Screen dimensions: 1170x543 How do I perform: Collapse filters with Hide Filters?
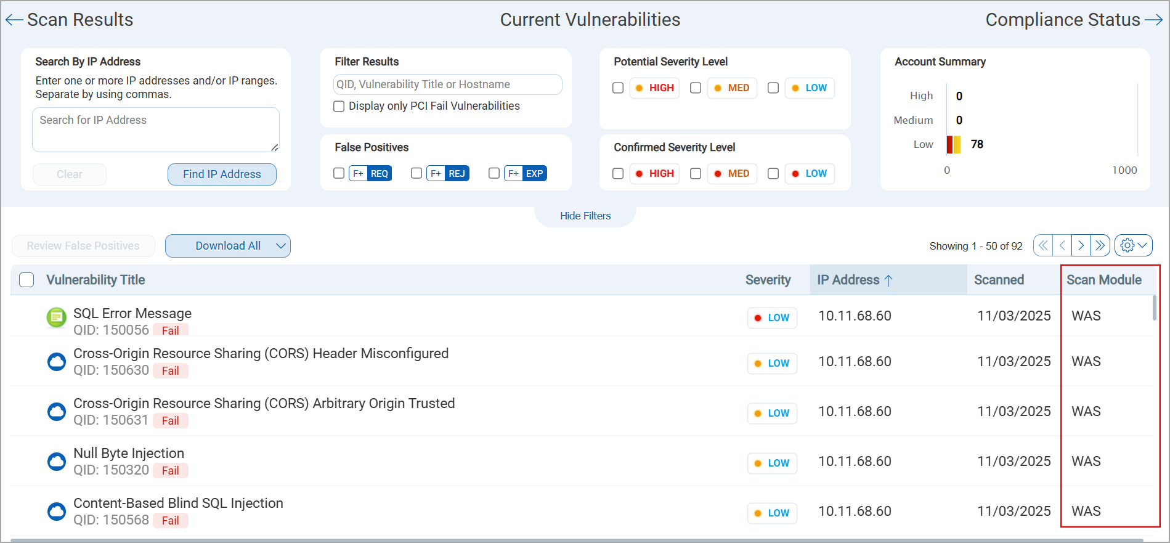(585, 216)
